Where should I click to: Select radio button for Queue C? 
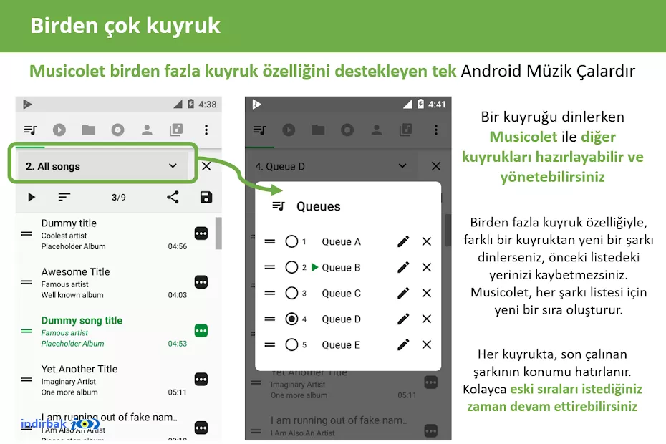(x=291, y=293)
